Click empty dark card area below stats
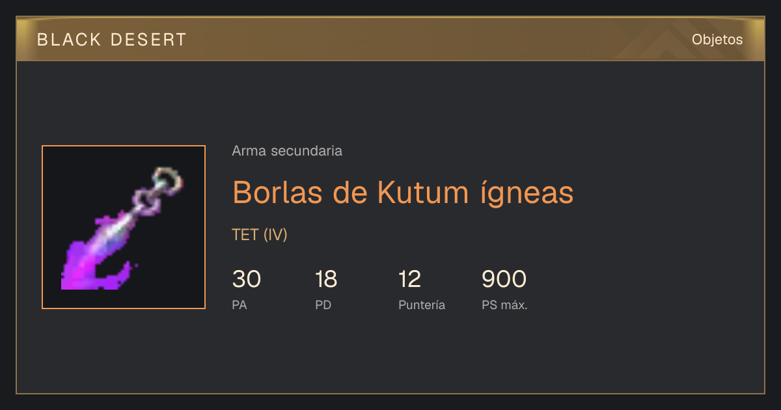The height and width of the screenshot is (410, 781). (x=390, y=355)
